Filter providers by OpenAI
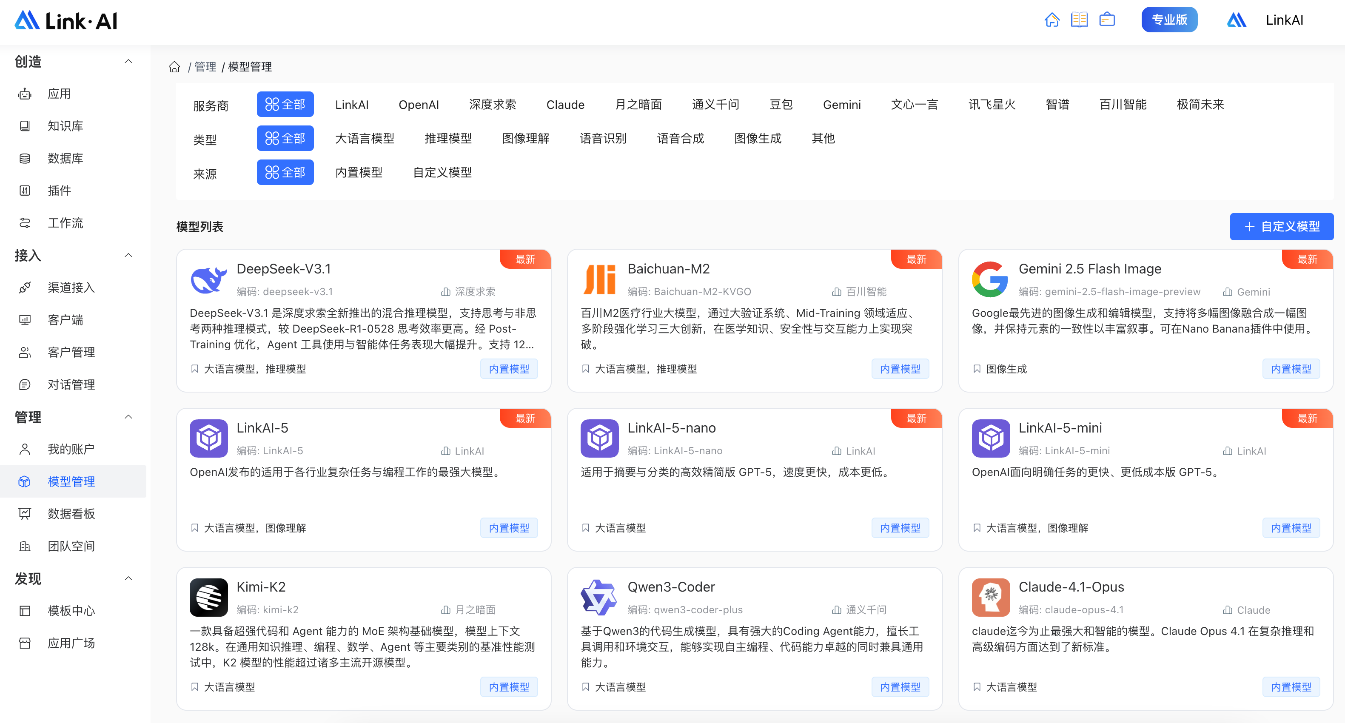The image size is (1345, 723). pos(419,104)
